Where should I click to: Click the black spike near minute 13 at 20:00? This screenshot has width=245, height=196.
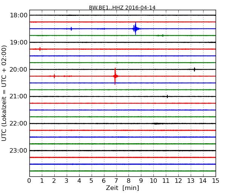coord(194,69)
